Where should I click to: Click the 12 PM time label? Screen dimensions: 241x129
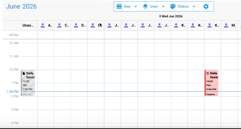(14, 70)
